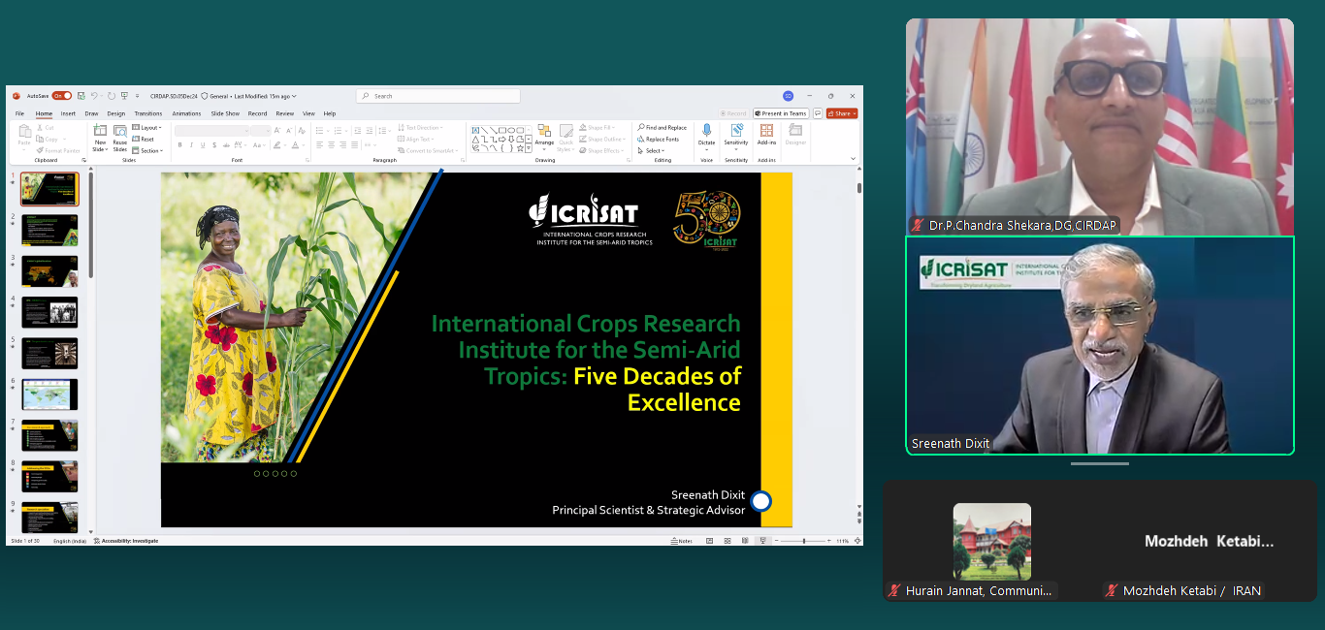
Task: Click the Center alignment icon
Action: (331, 145)
